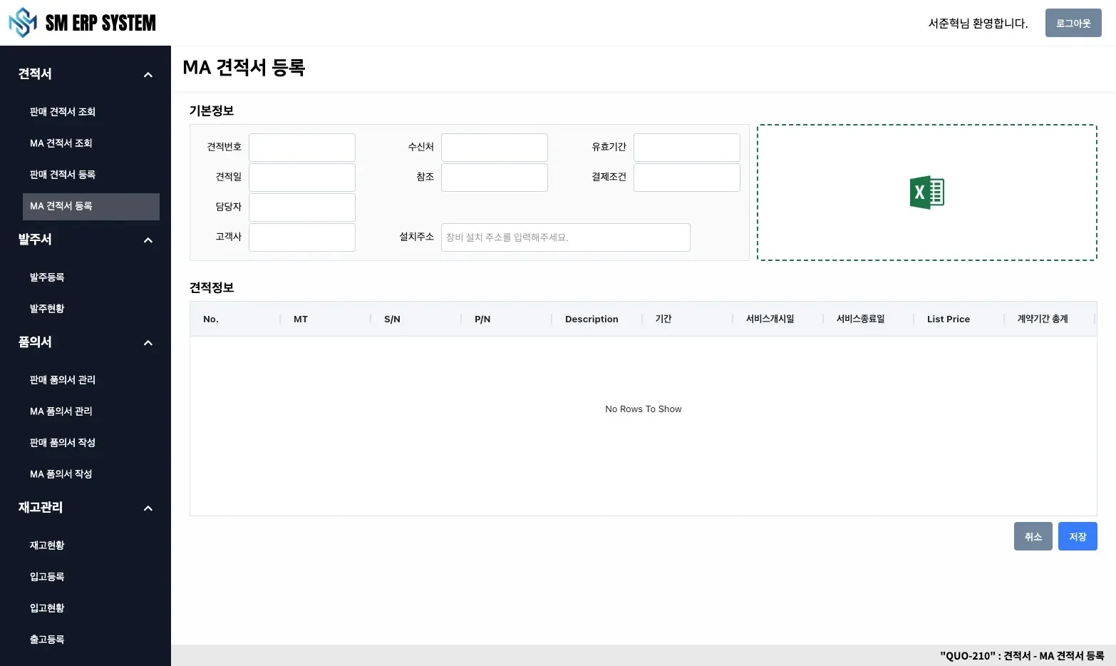
Task: Focus the 유효기간 input field
Action: (x=687, y=148)
